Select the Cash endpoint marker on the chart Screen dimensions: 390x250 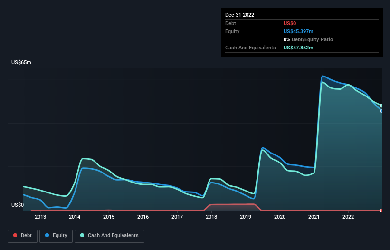click(x=382, y=106)
